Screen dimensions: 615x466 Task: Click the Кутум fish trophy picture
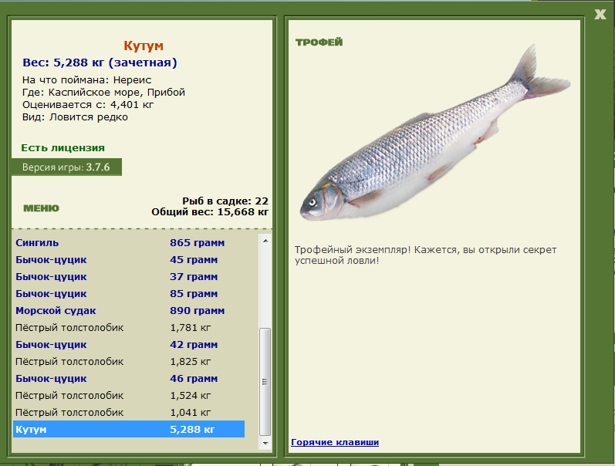tap(434, 133)
